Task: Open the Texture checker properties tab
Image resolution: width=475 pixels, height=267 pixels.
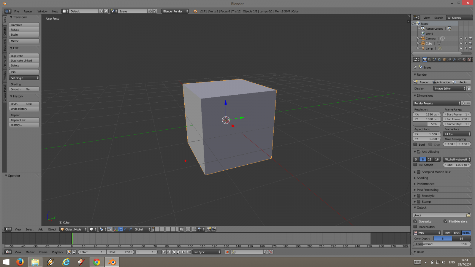Action: pos(469,60)
